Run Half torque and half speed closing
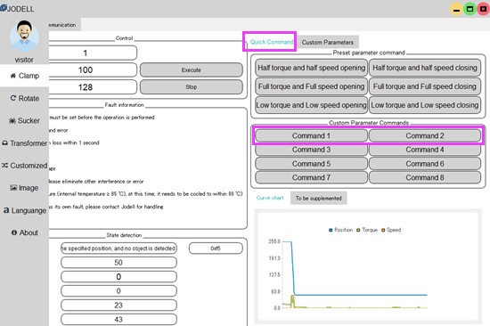The height and width of the screenshot is (326, 490). click(x=425, y=68)
